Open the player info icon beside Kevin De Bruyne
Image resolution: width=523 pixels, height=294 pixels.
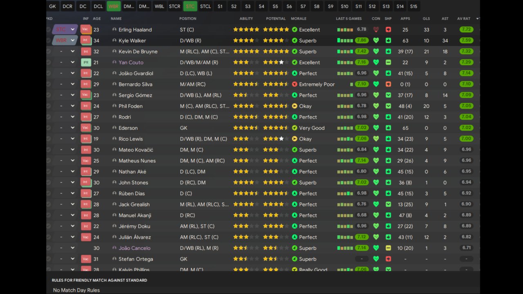click(114, 51)
